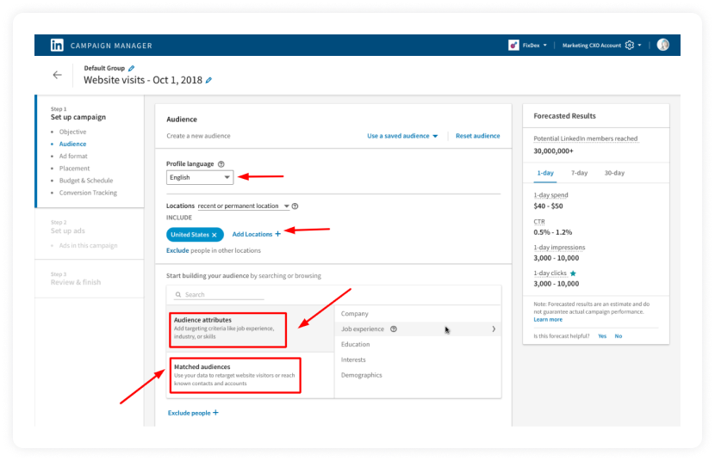
Task: Switch to the 30-day forecast tab
Action: [x=614, y=173]
